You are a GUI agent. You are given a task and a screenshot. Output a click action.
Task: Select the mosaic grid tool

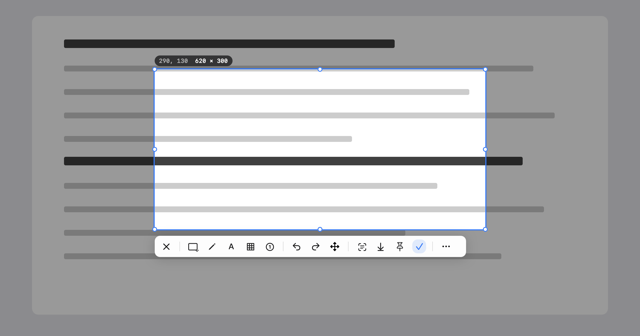point(250,247)
